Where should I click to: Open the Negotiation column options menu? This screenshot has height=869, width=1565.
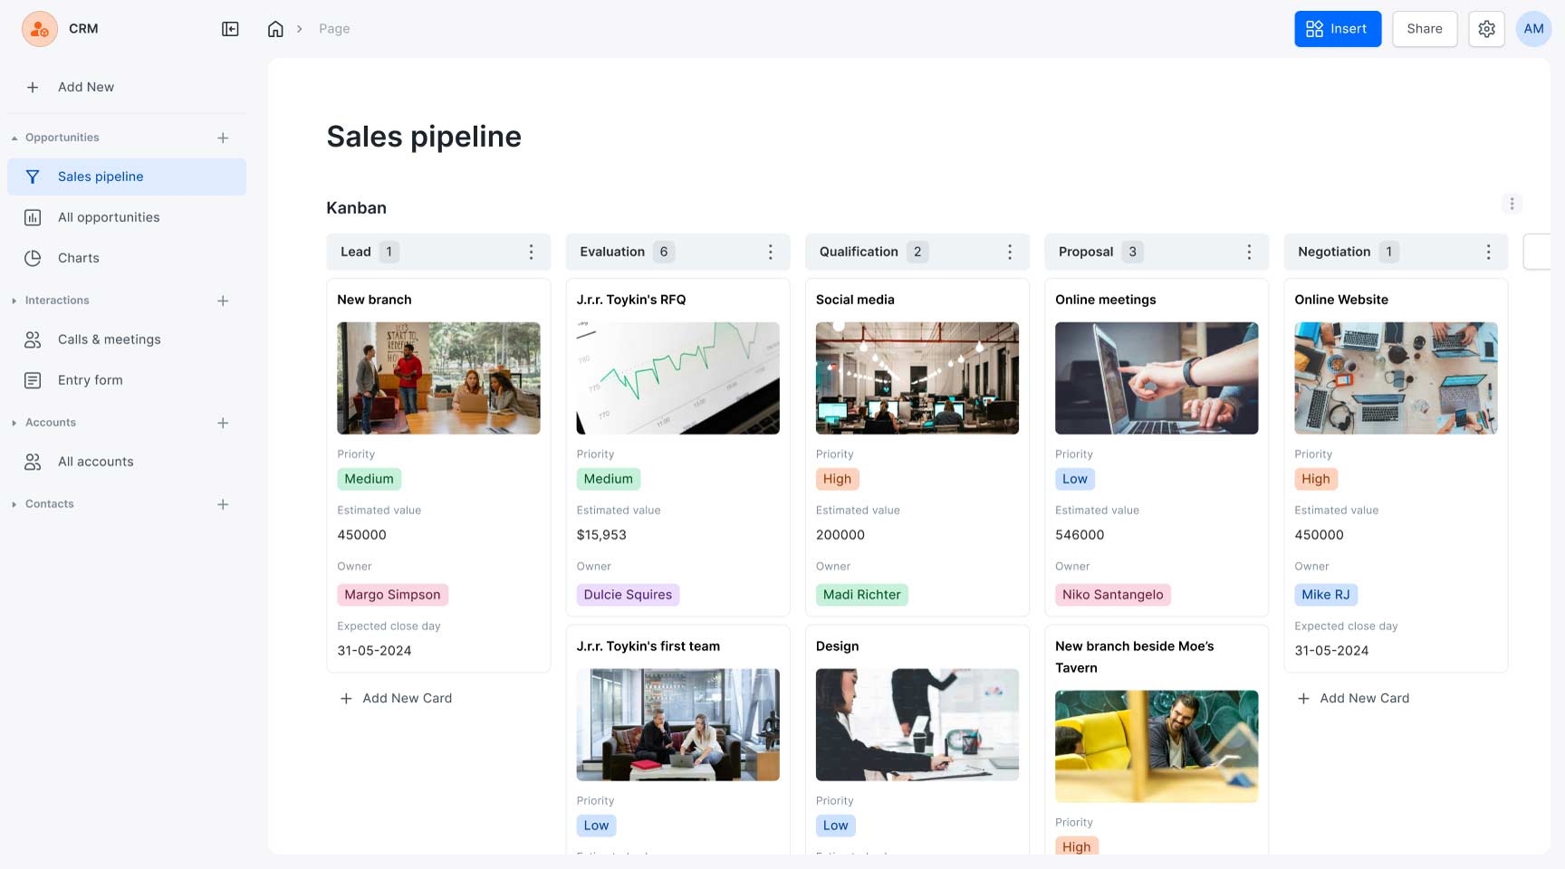pyautogui.click(x=1488, y=252)
